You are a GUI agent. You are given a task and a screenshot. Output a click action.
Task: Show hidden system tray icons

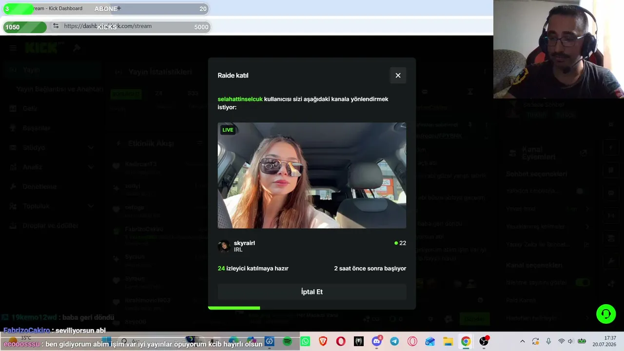pyautogui.click(x=522, y=342)
